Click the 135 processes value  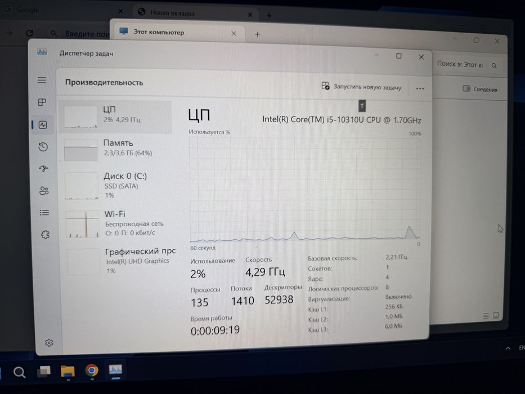[200, 303]
